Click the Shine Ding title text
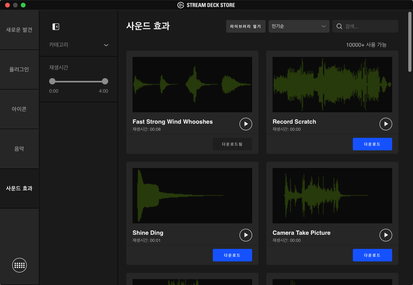 (148, 233)
